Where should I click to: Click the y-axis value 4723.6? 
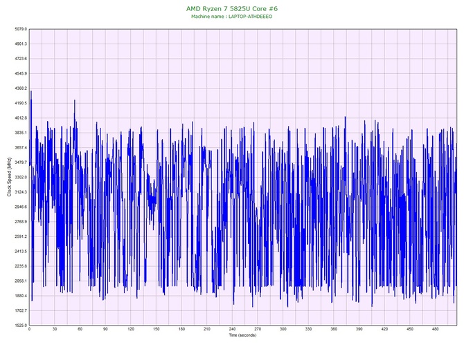coord(21,59)
